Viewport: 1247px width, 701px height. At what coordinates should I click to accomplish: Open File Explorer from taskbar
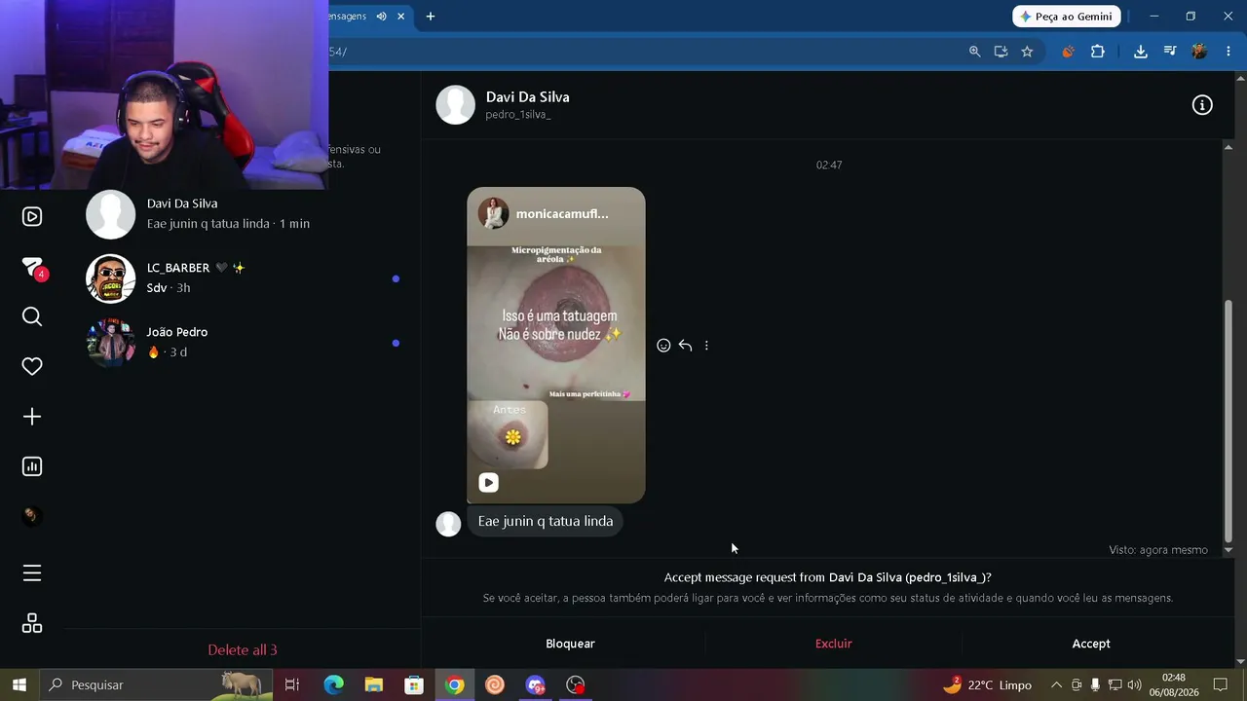(374, 684)
